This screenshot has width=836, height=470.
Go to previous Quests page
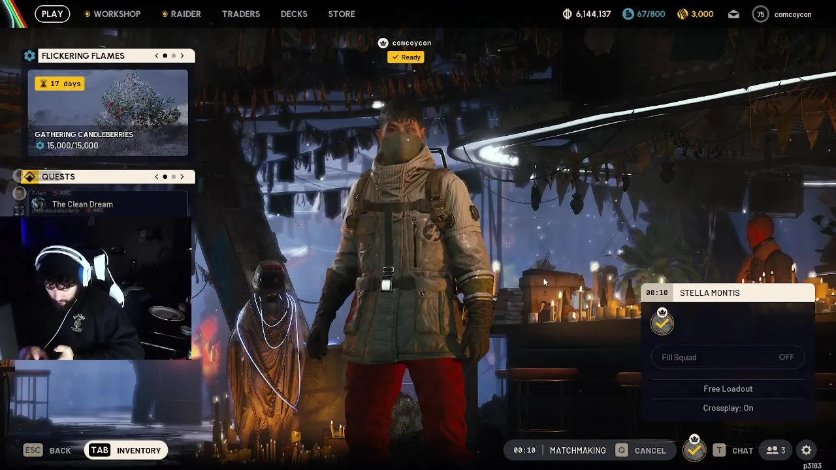tap(157, 177)
